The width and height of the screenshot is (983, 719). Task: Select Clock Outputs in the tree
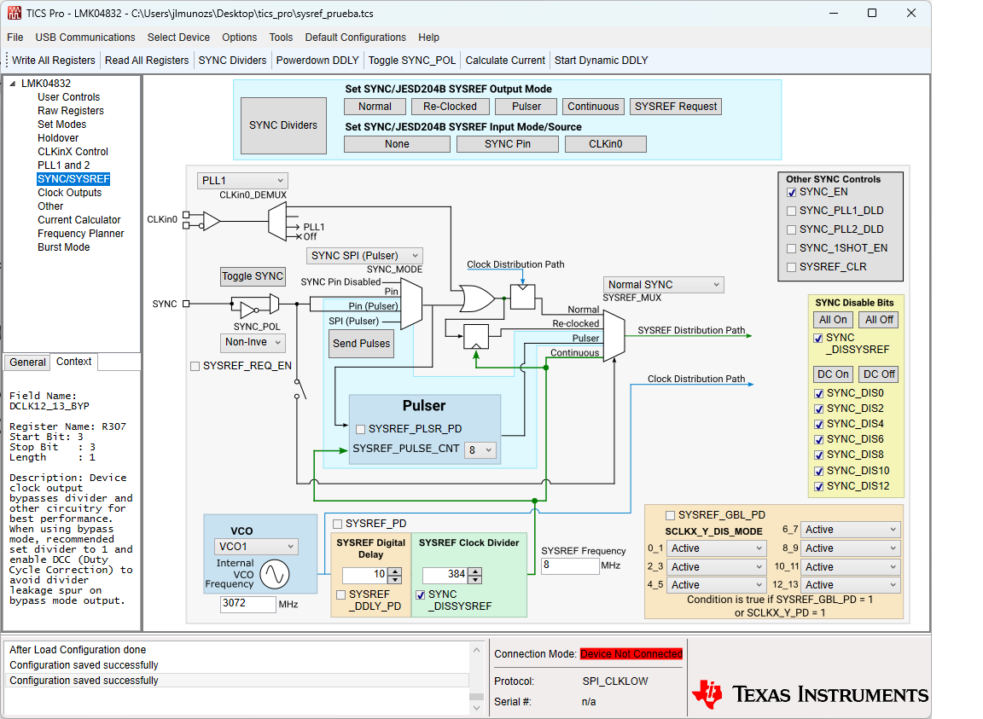coord(70,193)
